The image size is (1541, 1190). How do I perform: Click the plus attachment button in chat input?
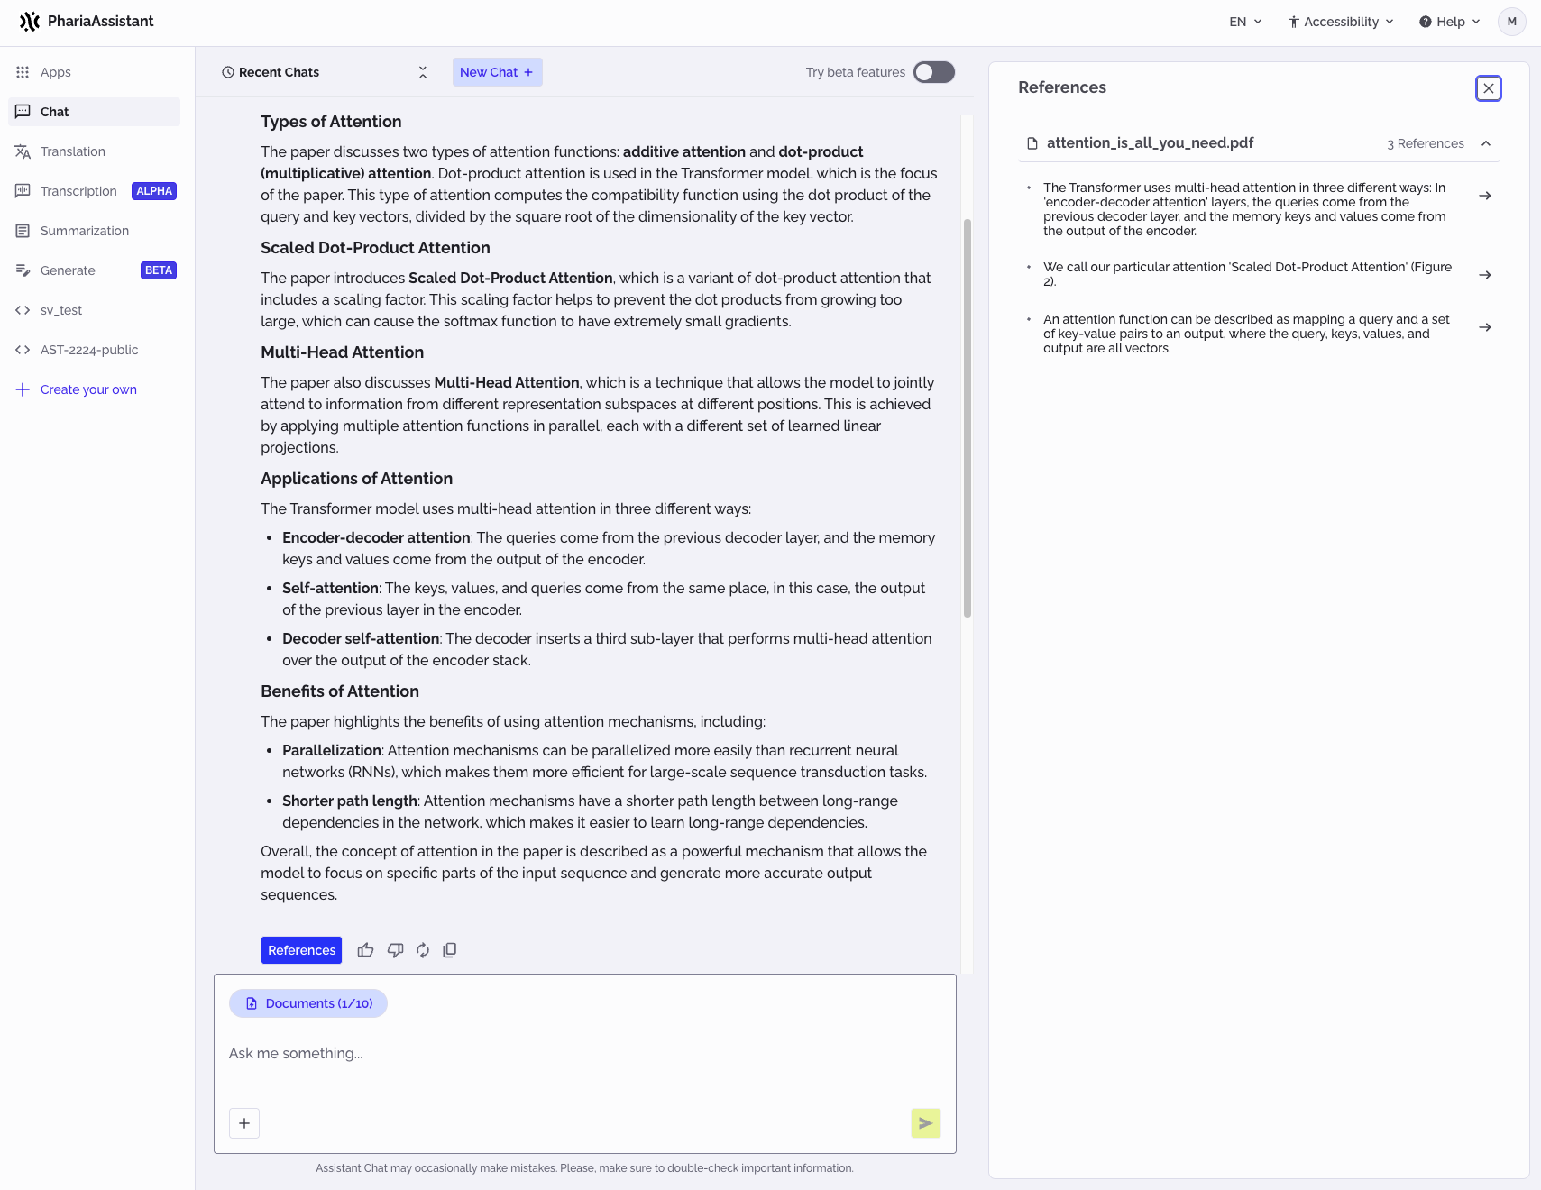(244, 1123)
